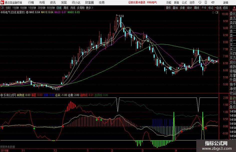Open the F10 company info button
Viewport: 236px width, 152px height.
click(204, 8)
